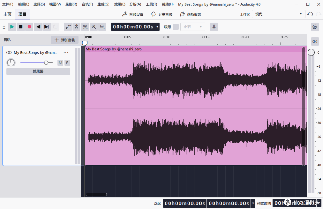Zoom in on the timeline
Viewport: 323px width, 209px height.
94,27
